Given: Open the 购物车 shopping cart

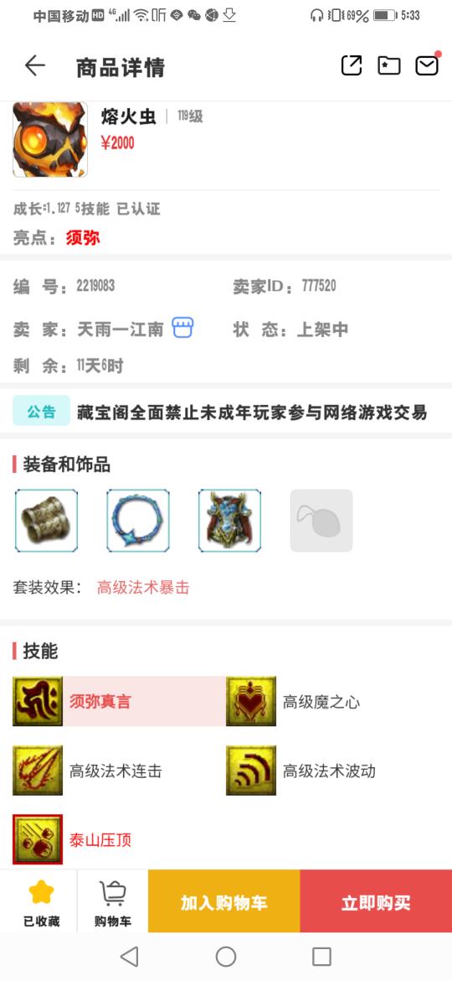Looking at the screenshot, I should 113,901.
